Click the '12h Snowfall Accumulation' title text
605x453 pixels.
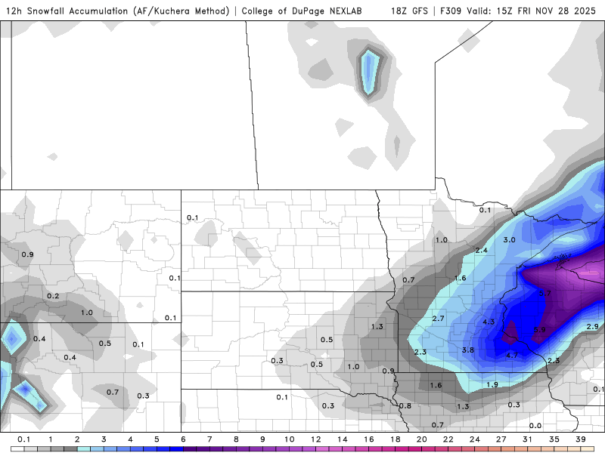tap(67, 11)
